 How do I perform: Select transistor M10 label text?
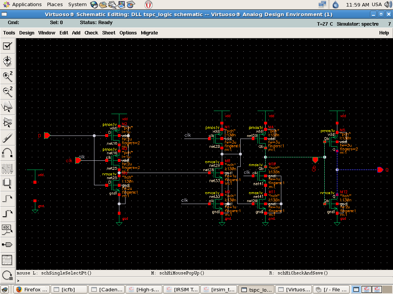point(272,164)
